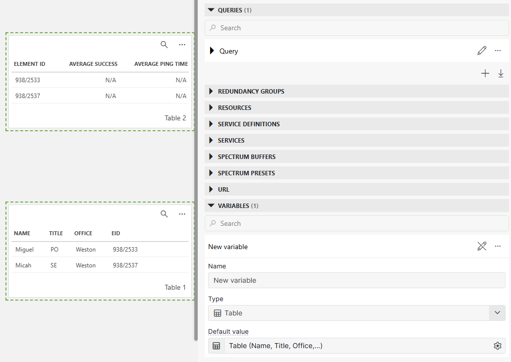This screenshot has width=511, height=362.
Task: Edit the Query with the pencil icon
Action: pyautogui.click(x=482, y=51)
